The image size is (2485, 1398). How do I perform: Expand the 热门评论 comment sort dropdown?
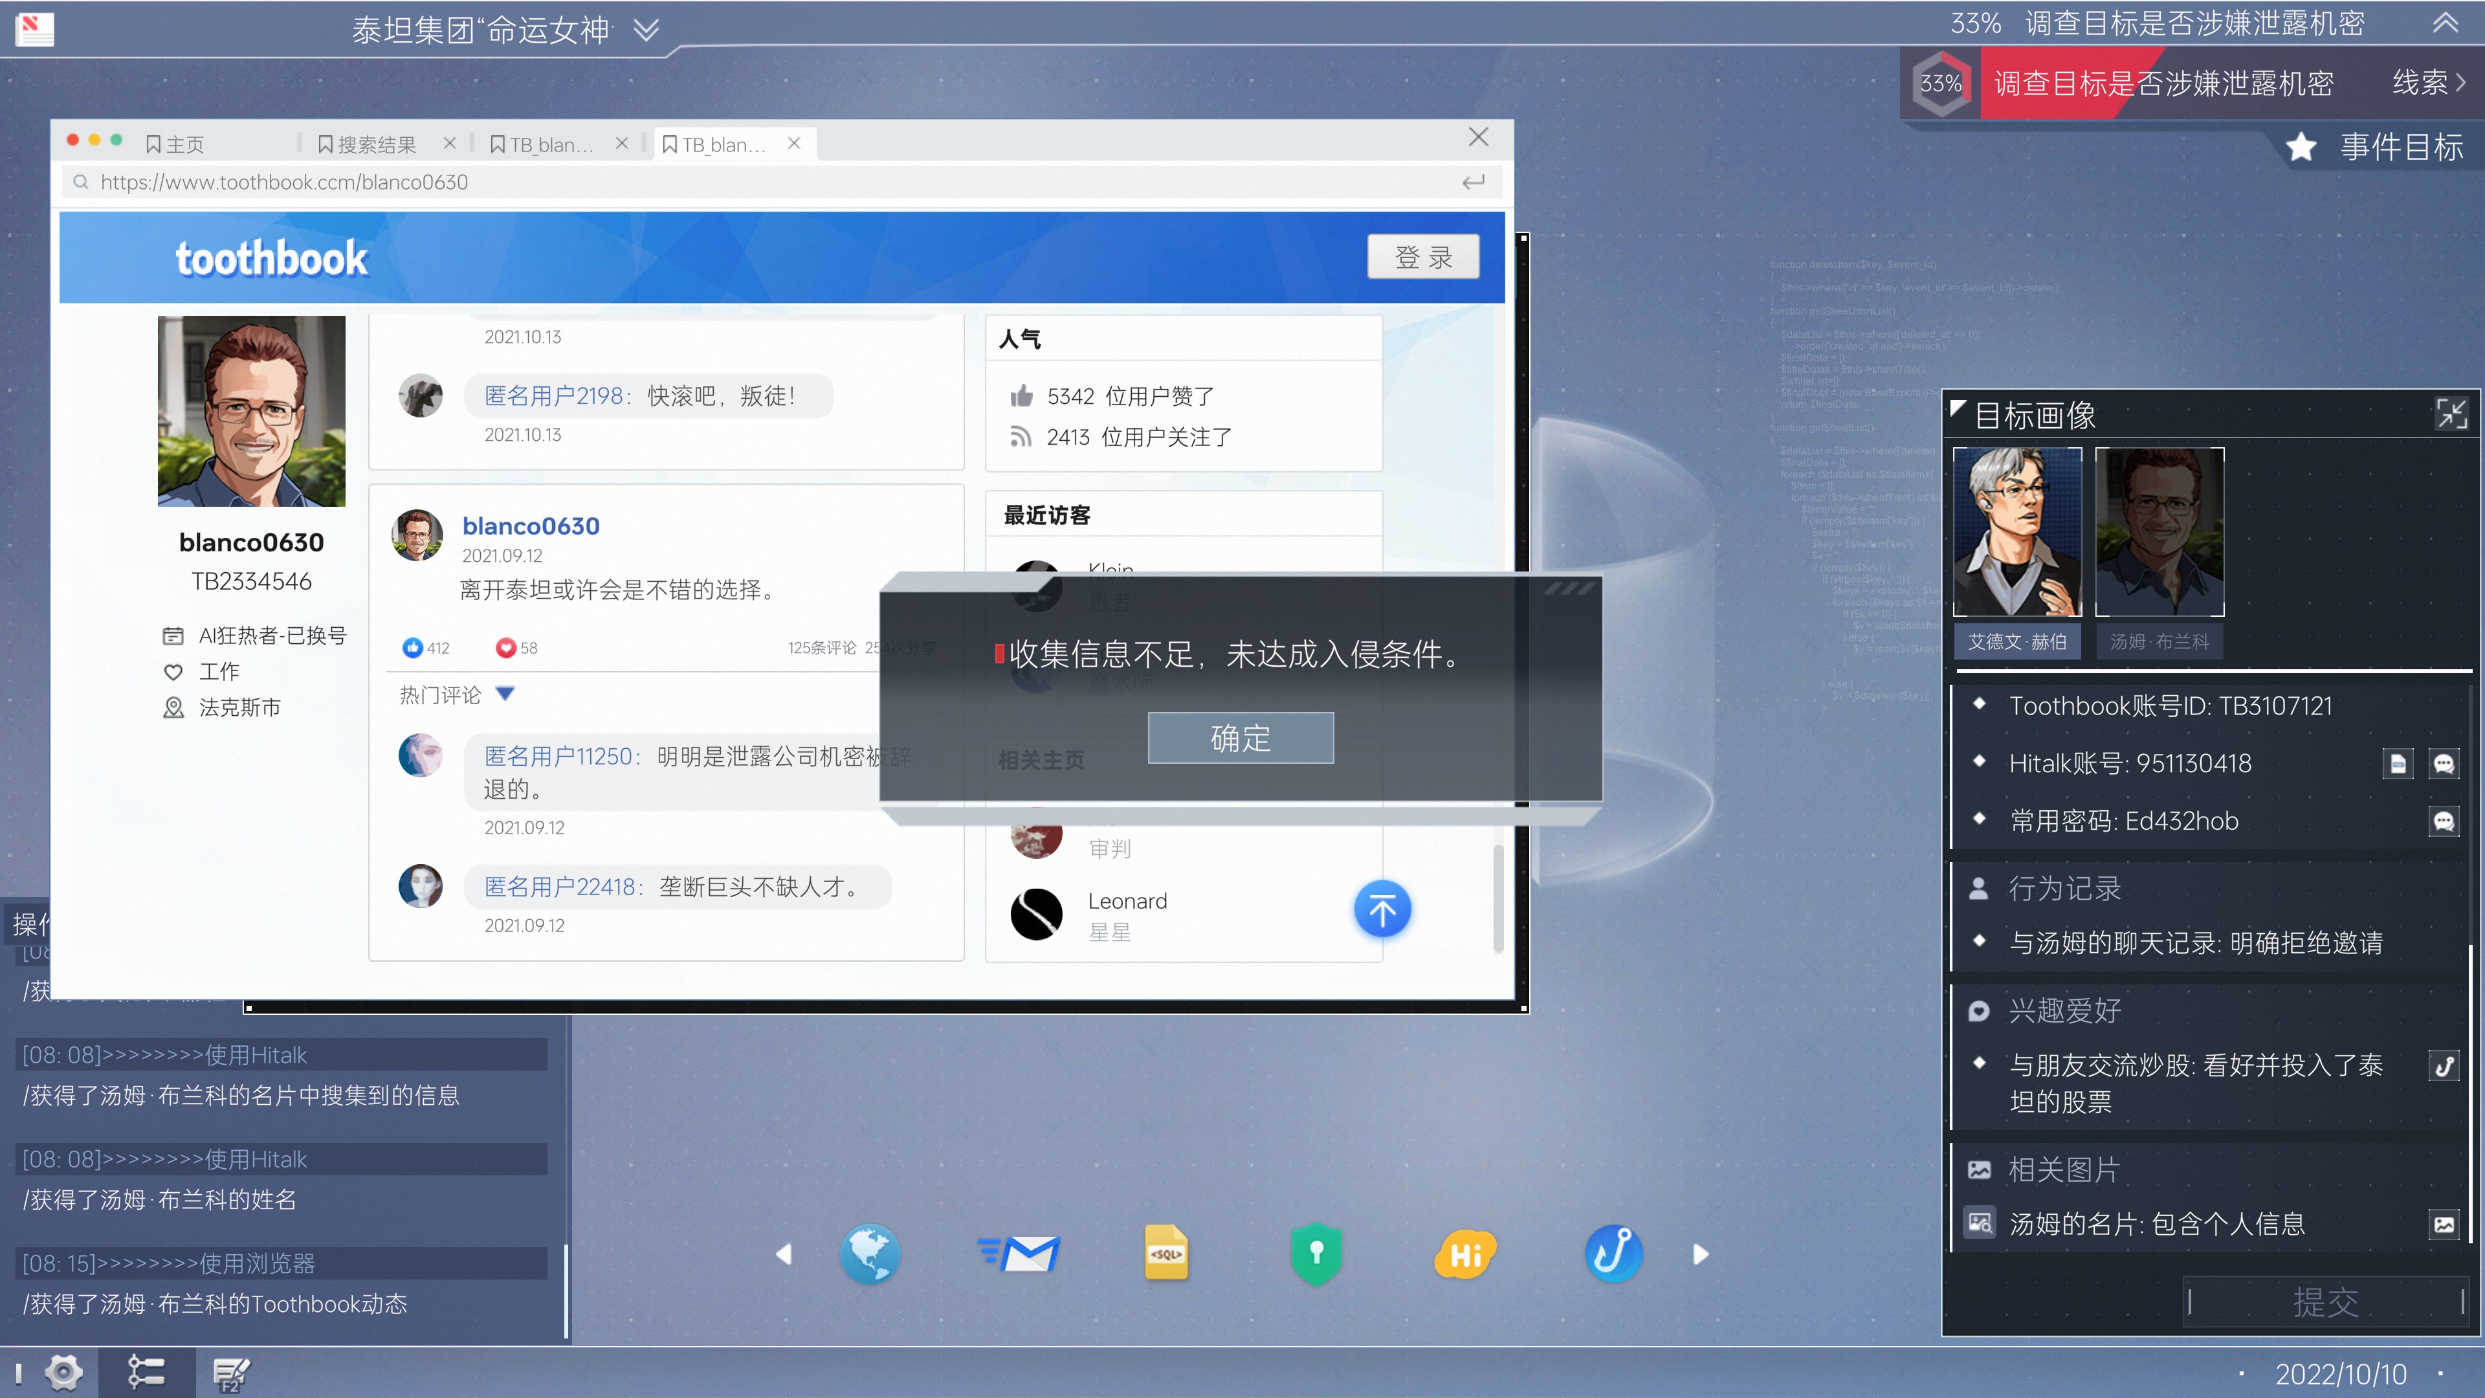point(505,694)
